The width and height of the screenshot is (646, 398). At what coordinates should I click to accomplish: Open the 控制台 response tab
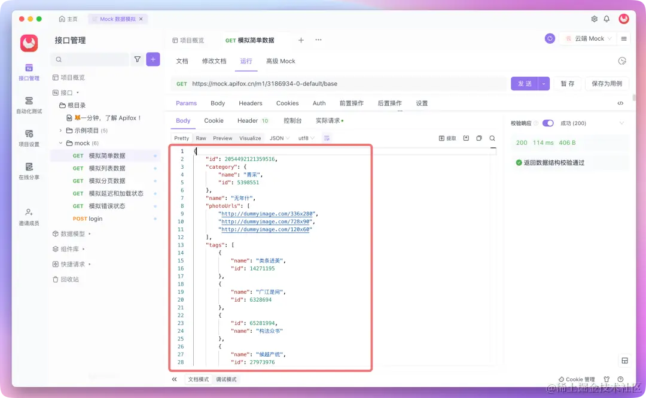coord(292,120)
